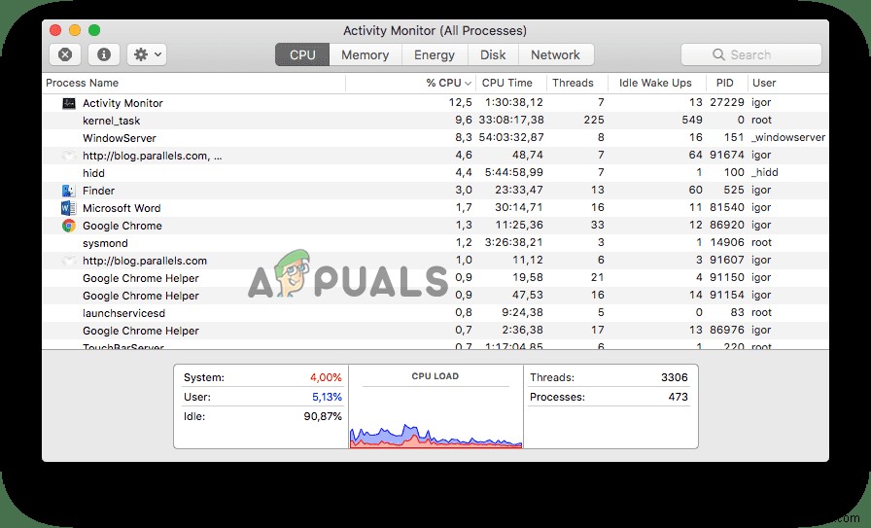Click the System percentage value 4,00%
This screenshot has height=528, width=871.
pyautogui.click(x=326, y=377)
